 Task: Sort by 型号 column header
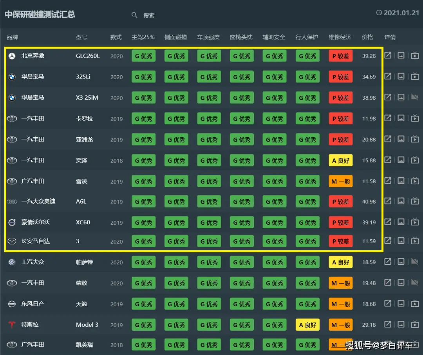(x=81, y=37)
